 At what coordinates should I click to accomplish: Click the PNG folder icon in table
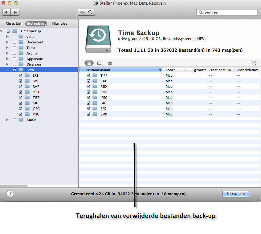95,92
